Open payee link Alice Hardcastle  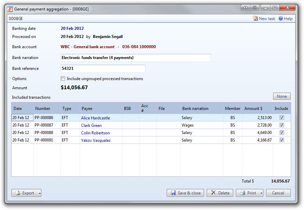tap(95, 118)
